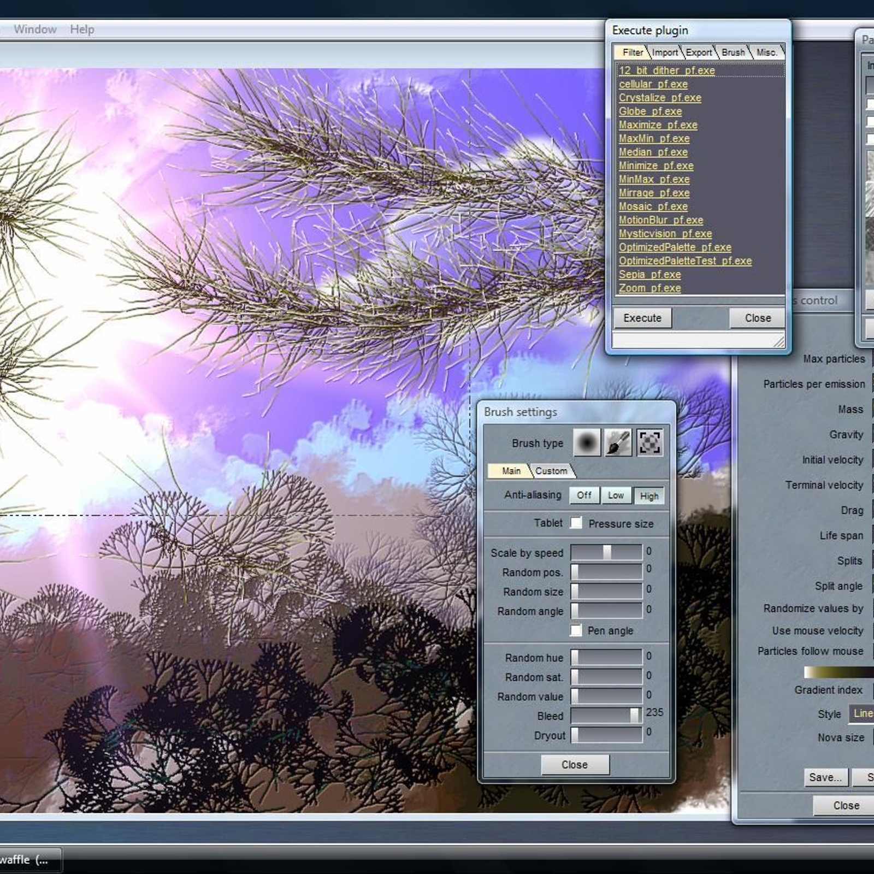Image resolution: width=874 pixels, height=874 pixels.
Task: Select OptimizedPaletteTest_pf.exe plugin
Action: point(685,261)
